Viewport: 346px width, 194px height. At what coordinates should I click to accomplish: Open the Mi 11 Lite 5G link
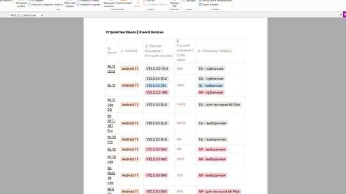click(x=111, y=105)
